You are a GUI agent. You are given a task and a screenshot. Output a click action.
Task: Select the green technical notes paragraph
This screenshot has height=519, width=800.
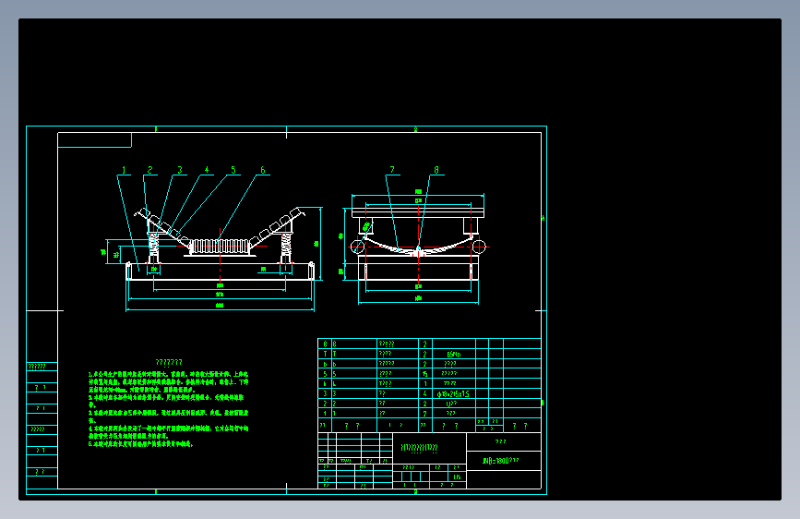(168, 409)
